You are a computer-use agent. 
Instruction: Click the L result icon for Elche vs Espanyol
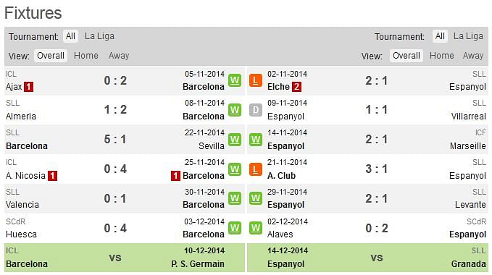(256, 81)
